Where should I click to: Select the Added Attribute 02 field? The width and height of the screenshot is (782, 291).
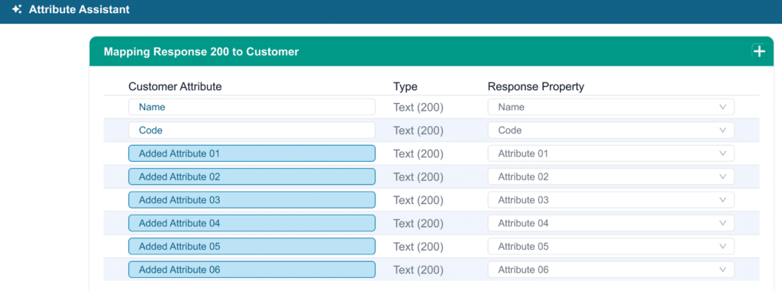click(x=252, y=176)
